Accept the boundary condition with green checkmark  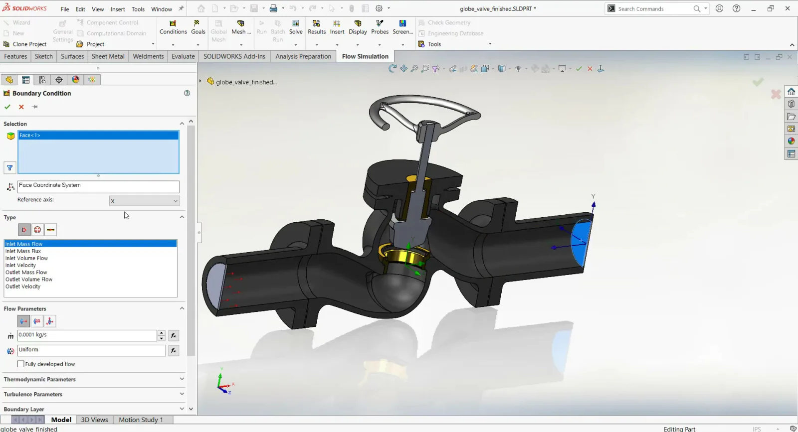(7, 107)
